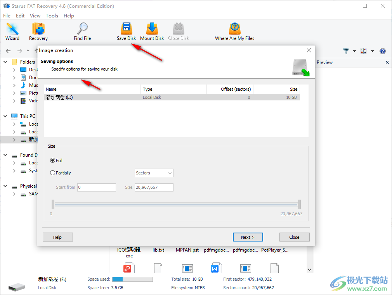The image size is (392, 295).
Task: Choose the Partially radio option
Action: point(53,173)
